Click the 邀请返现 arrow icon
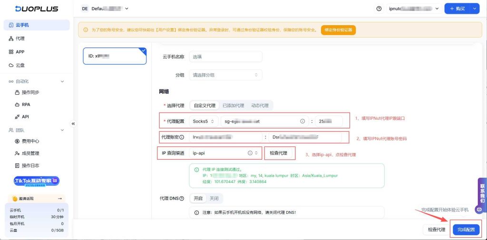Screen dimensions: 487x240 [x=59, y=198]
